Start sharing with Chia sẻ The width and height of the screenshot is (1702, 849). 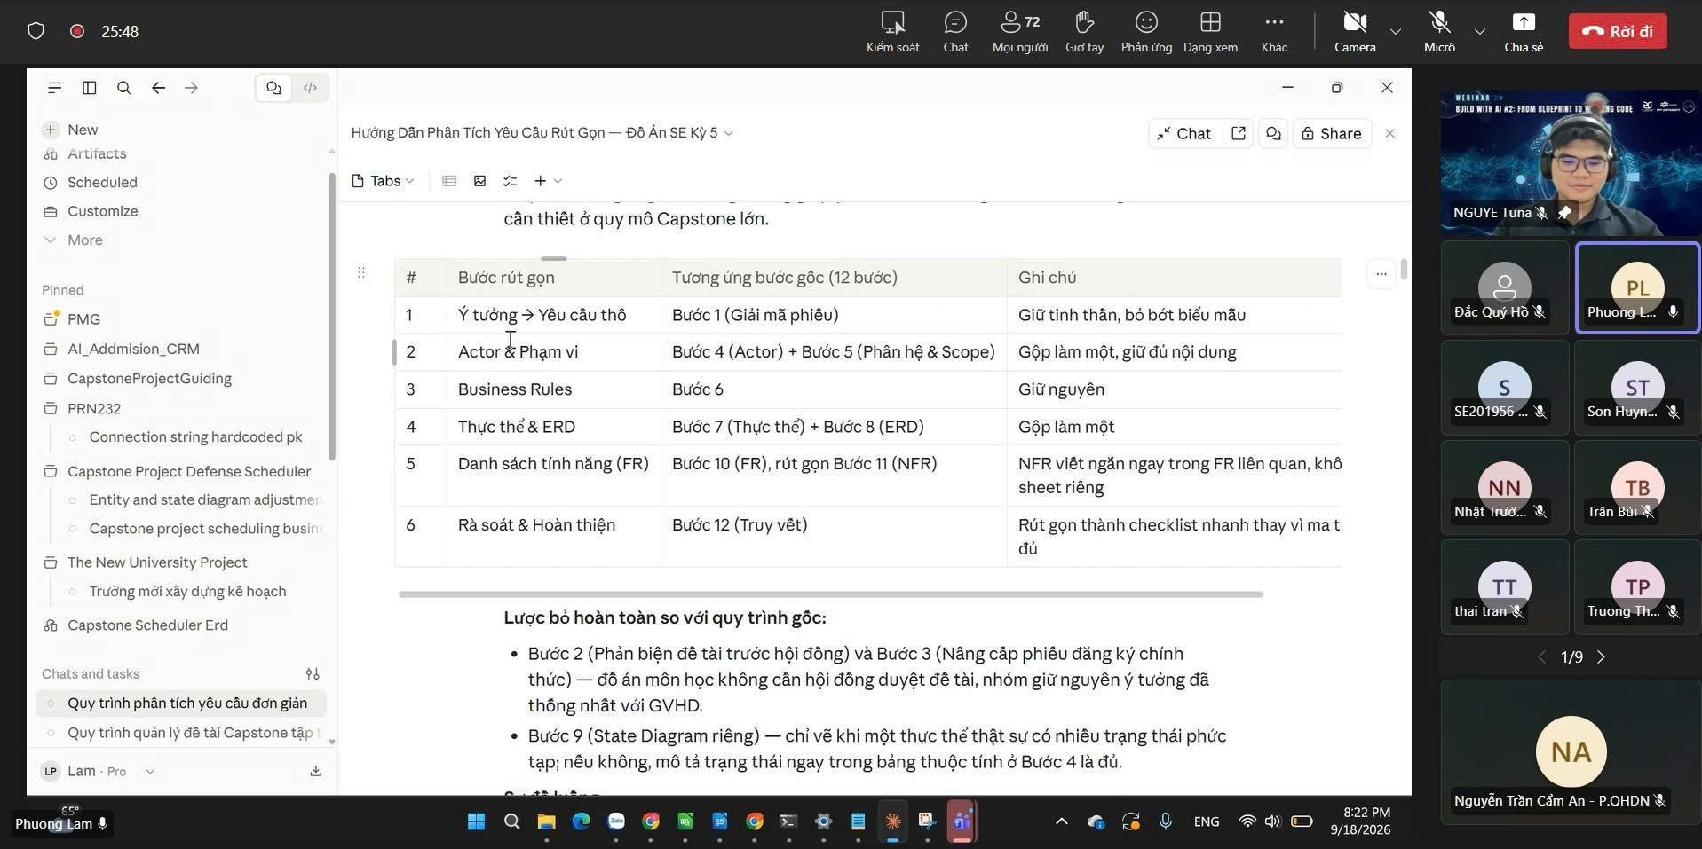coord(1524,31)
